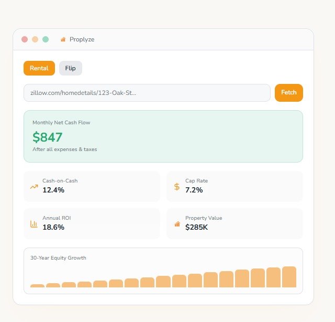Click the Annual ROI bar chart icon

[34, 224]
